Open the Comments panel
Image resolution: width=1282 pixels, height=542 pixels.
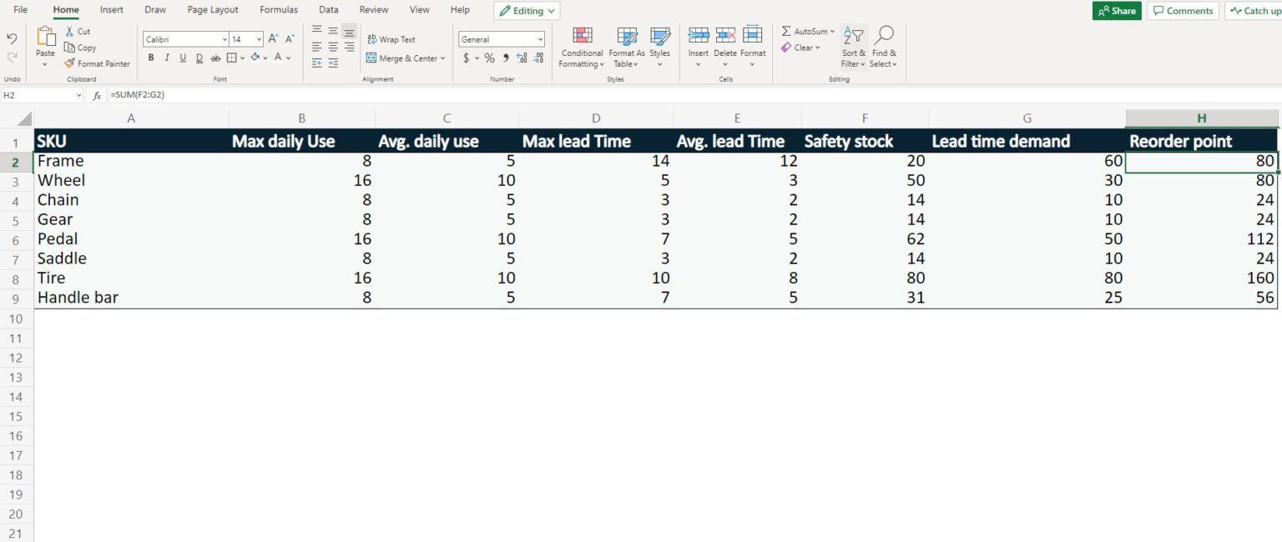click(1183, 10)
